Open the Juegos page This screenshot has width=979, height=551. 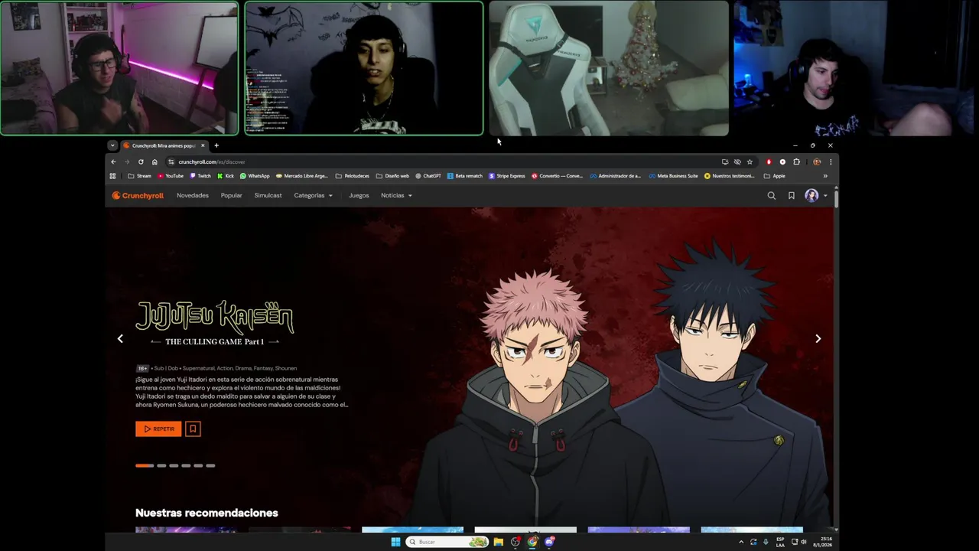(x=359, y=196)
